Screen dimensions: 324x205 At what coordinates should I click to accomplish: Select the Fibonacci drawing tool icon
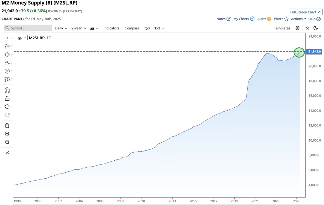[7, 46]
